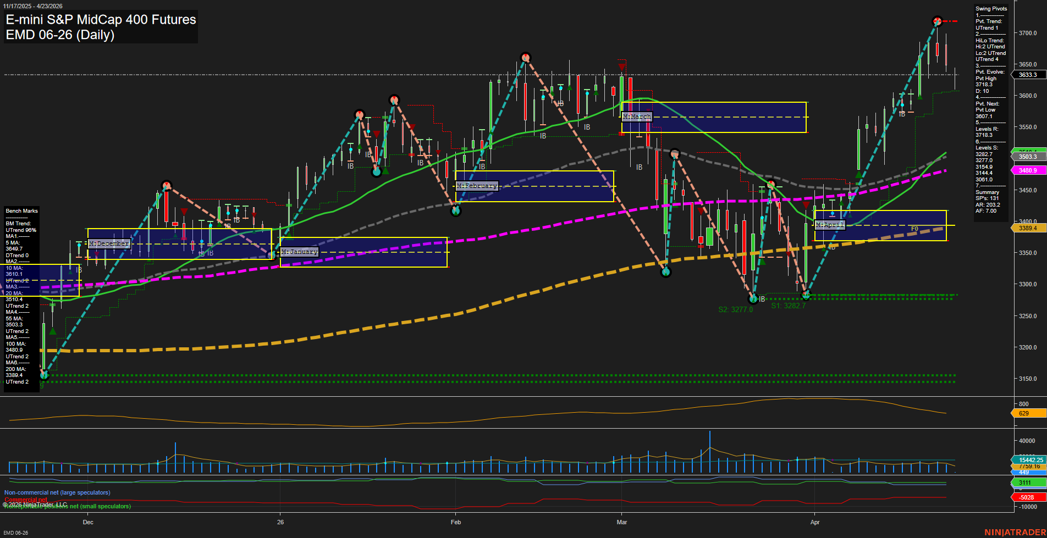
Task: Click the S2: 3277.0 support label
Action: [735, 308]
